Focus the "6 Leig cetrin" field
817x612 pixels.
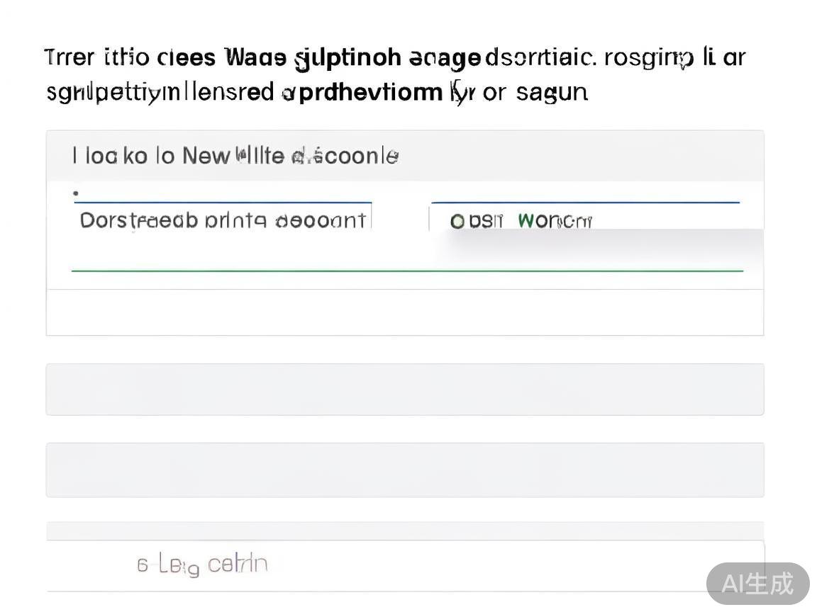404,565
